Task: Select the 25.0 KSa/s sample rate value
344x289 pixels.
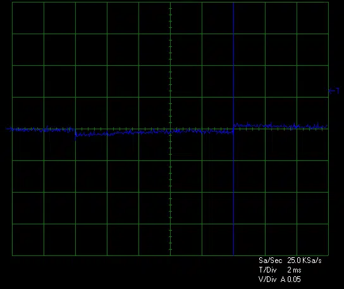Action: (304, 260)
